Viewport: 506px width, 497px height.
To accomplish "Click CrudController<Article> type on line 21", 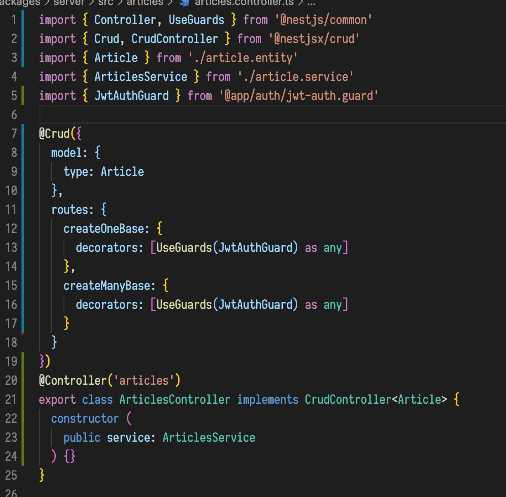I will (376, 400).
